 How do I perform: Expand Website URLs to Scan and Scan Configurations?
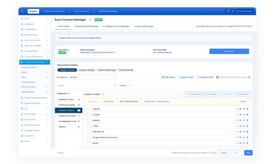click(x=154, y=38)
